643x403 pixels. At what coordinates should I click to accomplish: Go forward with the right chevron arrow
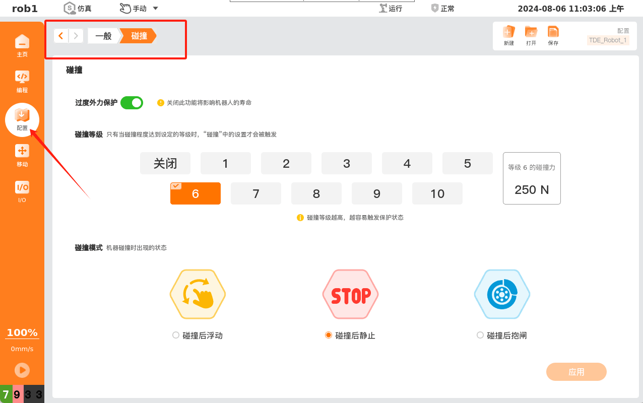tap(76, 36)
